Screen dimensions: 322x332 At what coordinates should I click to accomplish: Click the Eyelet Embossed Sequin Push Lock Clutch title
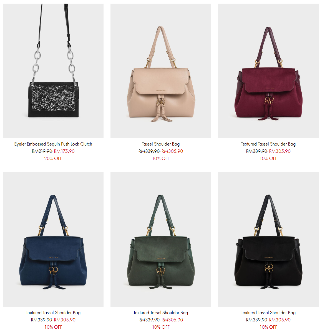(53, 144)
